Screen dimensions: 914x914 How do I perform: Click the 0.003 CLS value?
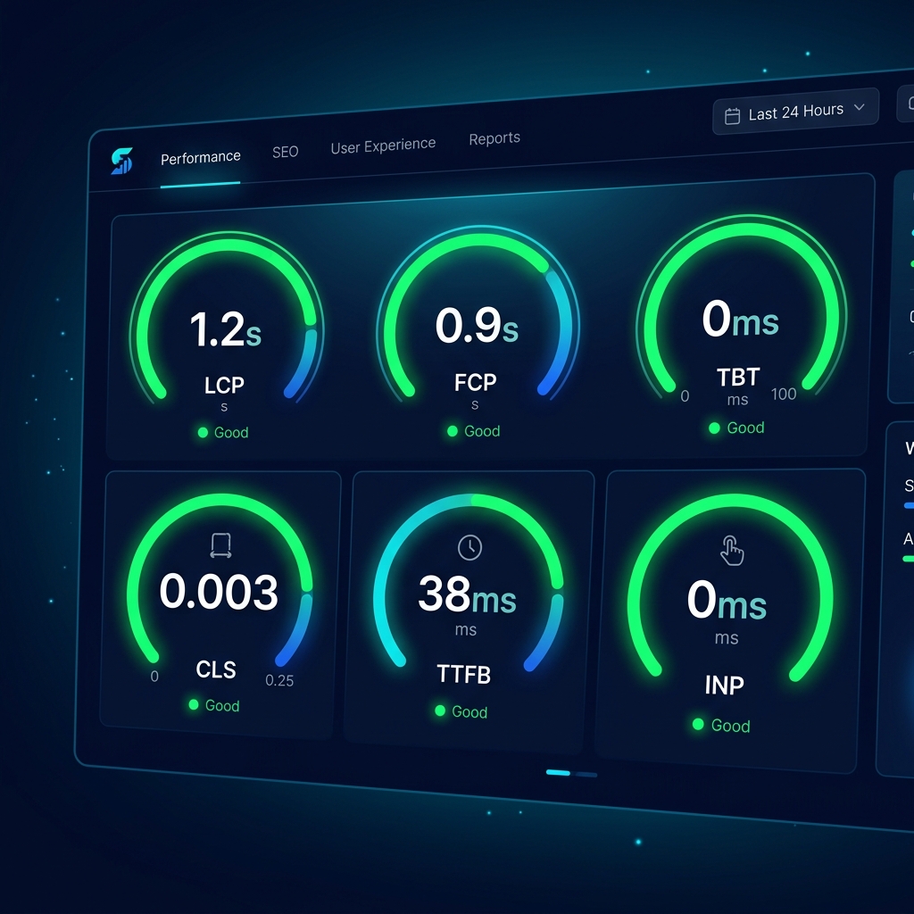(219, 592)
